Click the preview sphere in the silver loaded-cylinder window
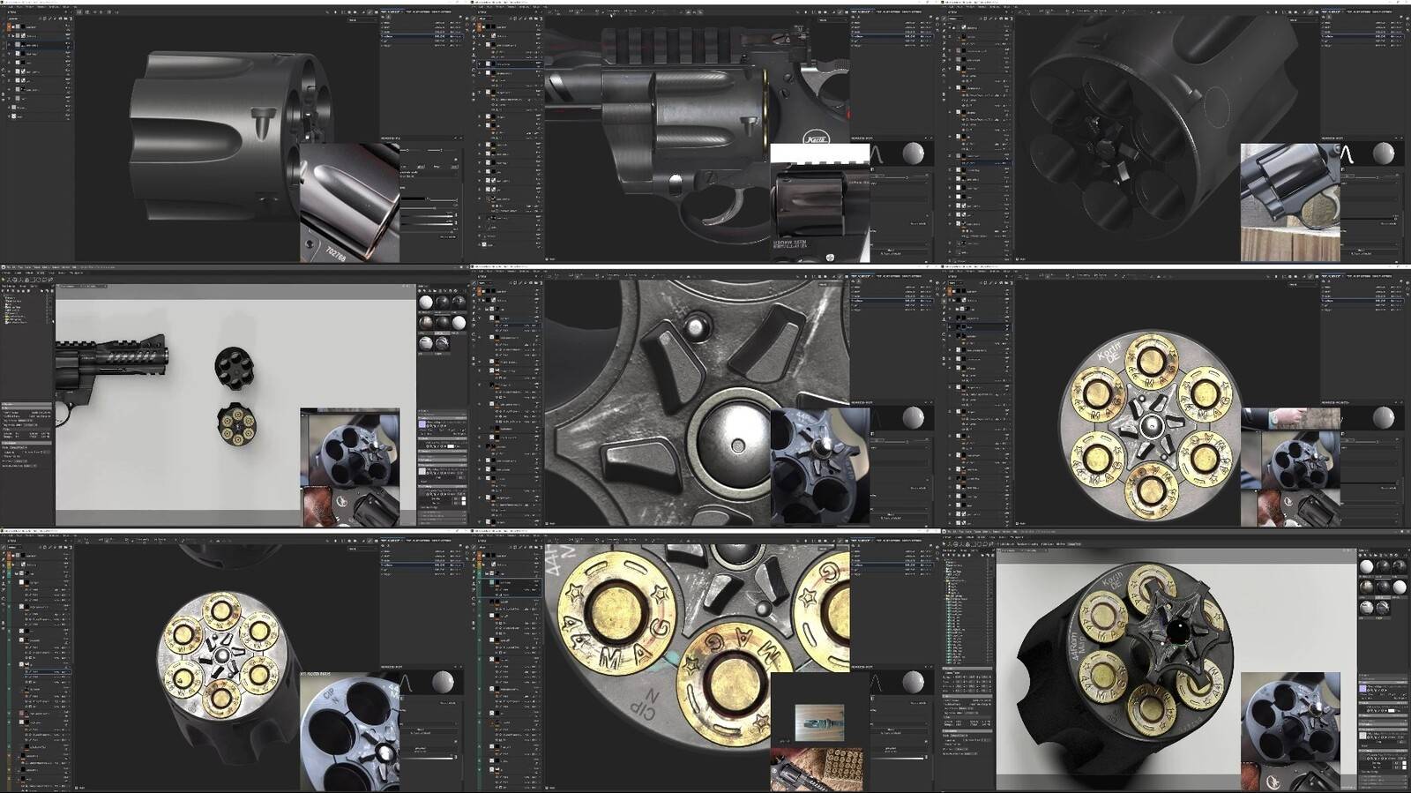 pyautogui.click(x=444, y=682)
